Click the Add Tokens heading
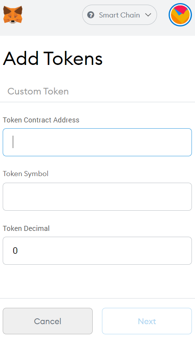This screenshot has width=195, height=337. (53, 58)
